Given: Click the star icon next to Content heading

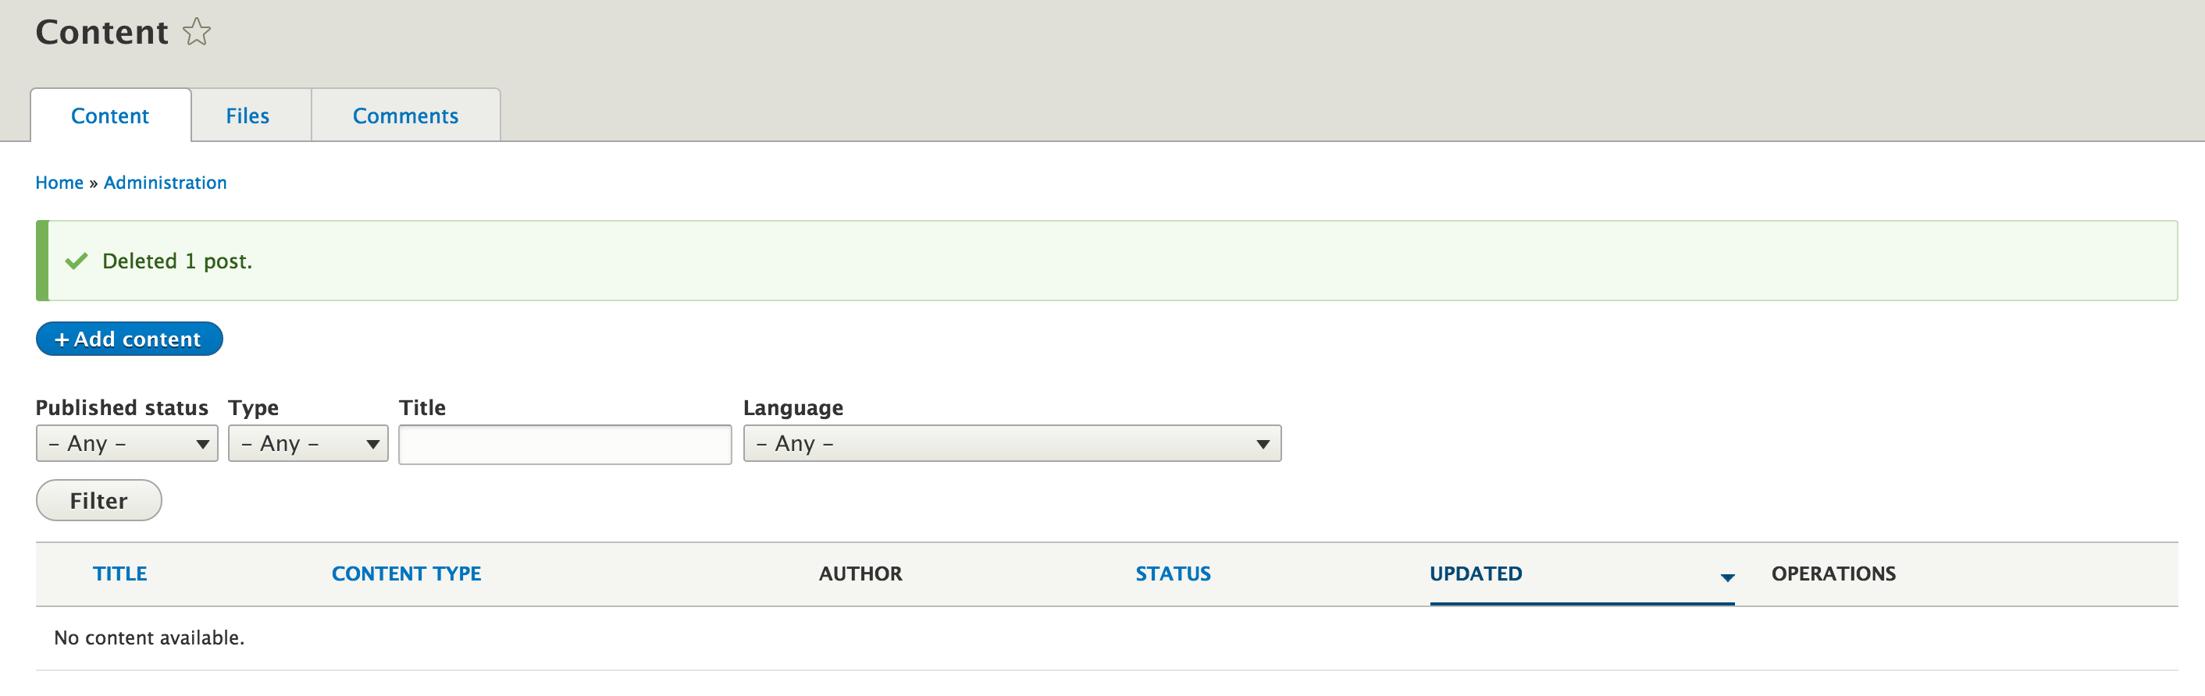Looking at the screenshot, I should (x=197, y=32).
